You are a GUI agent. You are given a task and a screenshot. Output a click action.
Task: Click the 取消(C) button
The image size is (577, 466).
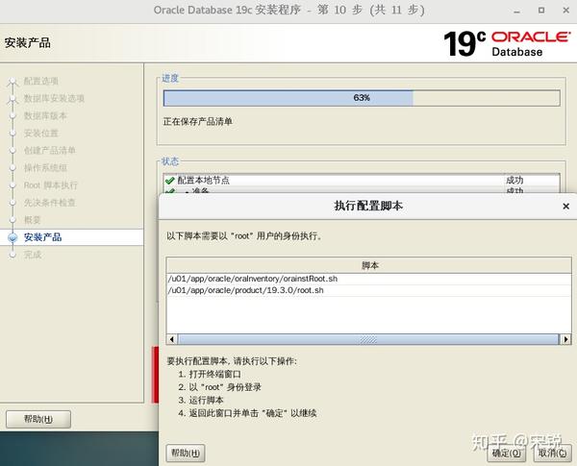[x=552, y=454]
